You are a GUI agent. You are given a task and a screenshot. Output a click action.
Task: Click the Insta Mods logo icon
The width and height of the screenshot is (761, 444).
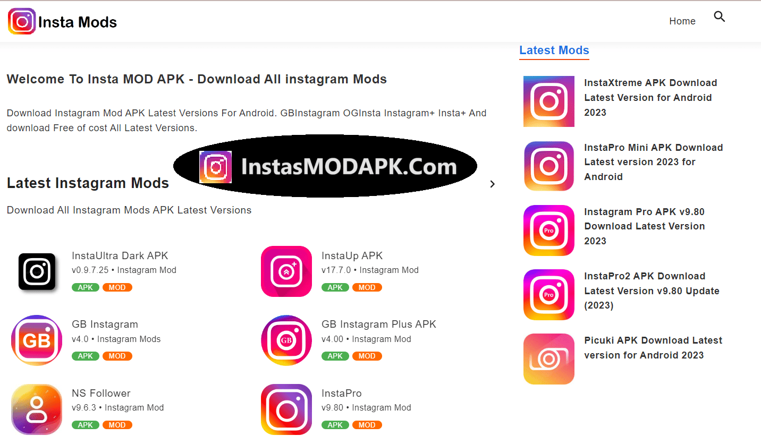(x=22, y=22)
